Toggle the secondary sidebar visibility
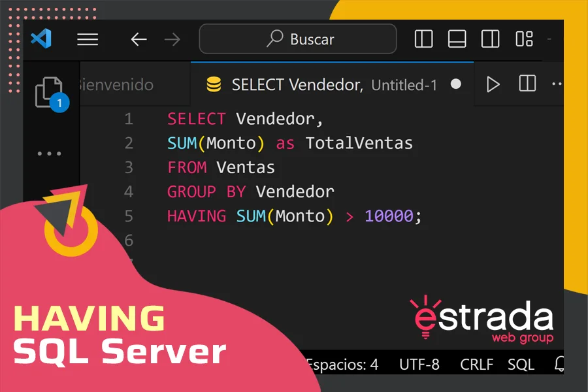588x392 pixels. [490, 39]
